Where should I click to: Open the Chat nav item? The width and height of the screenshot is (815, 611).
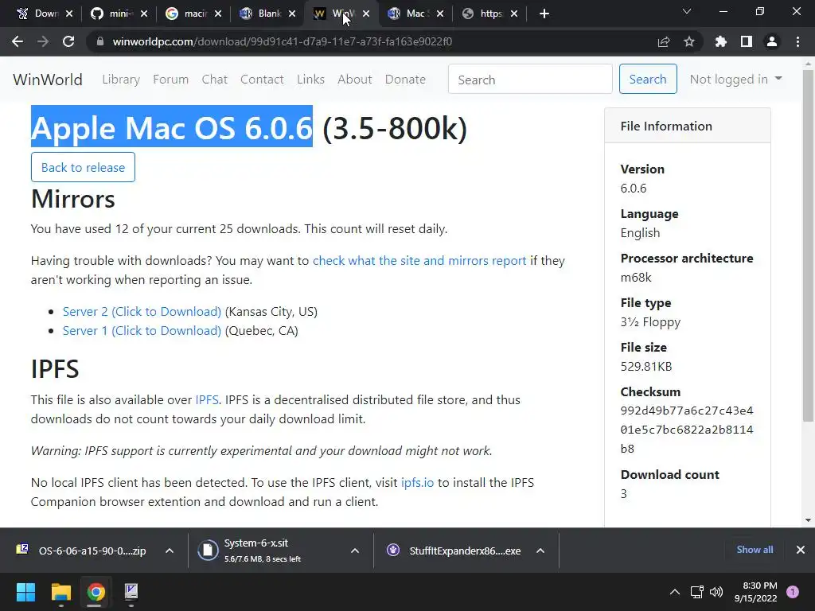pyautogui.click(x=215, y=80)
